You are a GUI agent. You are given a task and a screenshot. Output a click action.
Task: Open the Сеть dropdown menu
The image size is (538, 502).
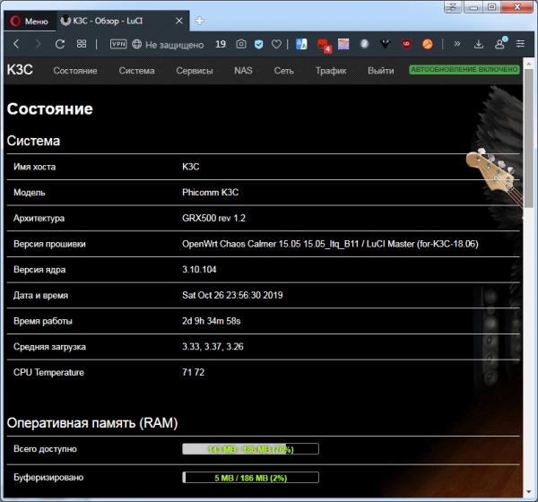point(283,70)
